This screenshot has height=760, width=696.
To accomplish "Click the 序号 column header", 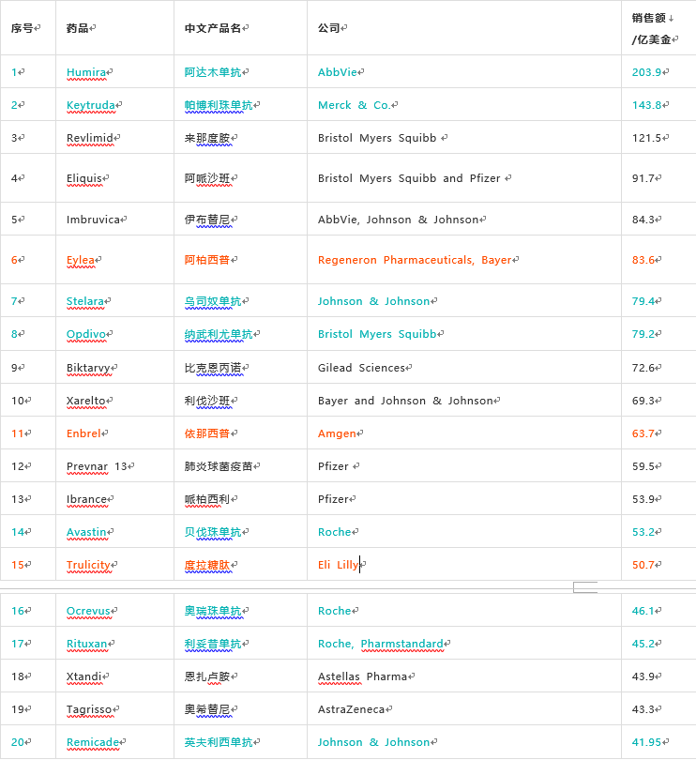I will click(21, 28).
